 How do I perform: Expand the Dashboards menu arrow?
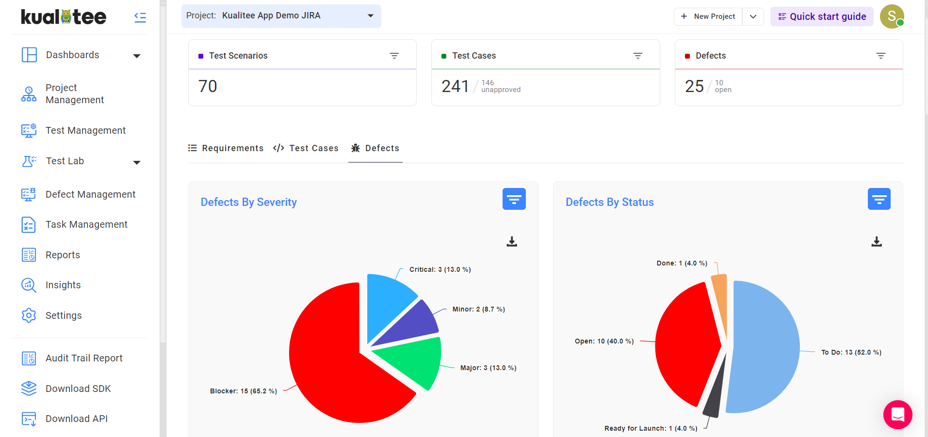[x=137, y=56]
